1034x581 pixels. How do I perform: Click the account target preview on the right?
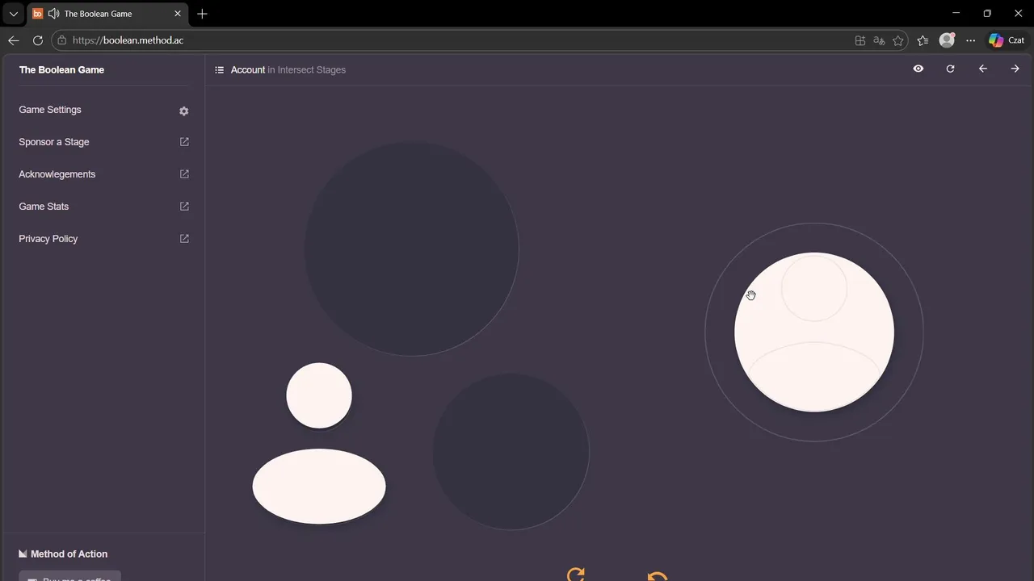pos(814,332)
